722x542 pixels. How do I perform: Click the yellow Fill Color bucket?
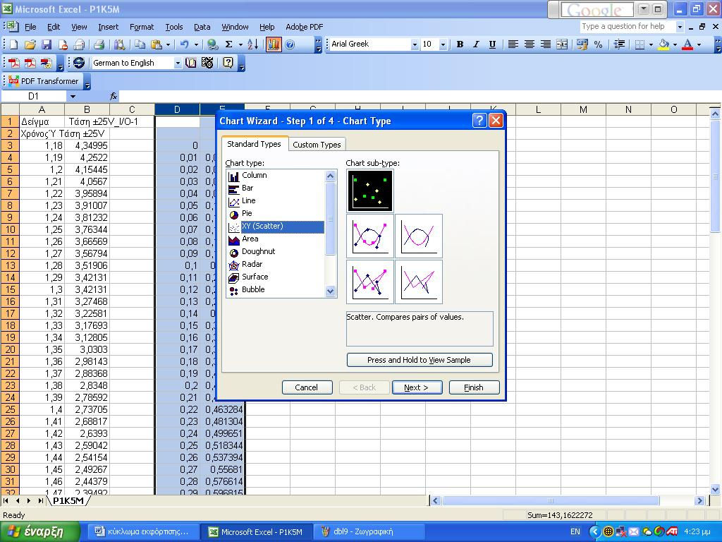click(x=663, y=44)
